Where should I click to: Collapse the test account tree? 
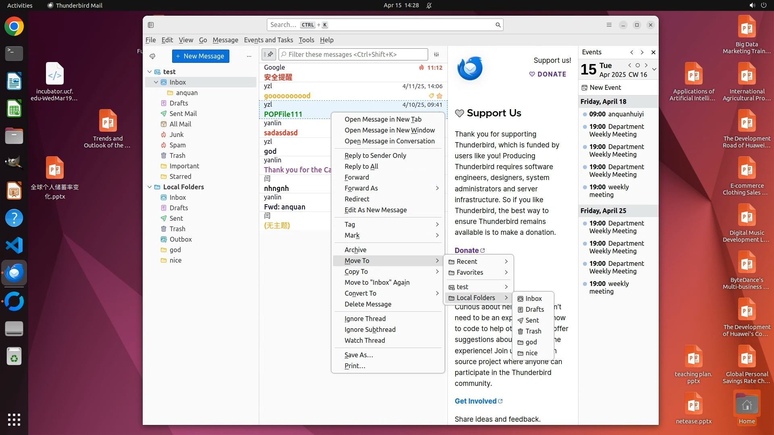(150, 72)
